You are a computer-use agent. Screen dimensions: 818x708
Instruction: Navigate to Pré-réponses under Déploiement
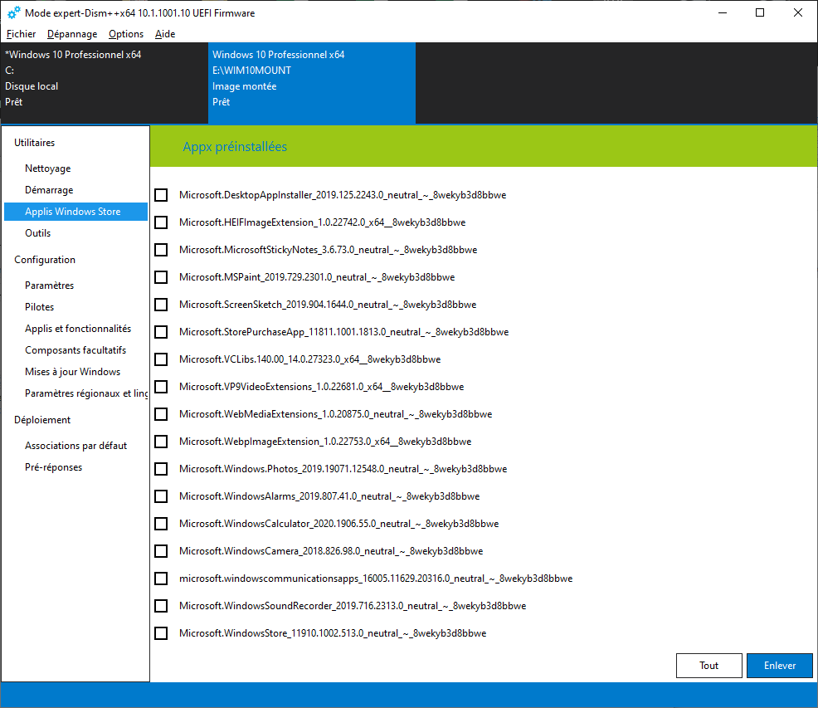(x=54, y=467)
